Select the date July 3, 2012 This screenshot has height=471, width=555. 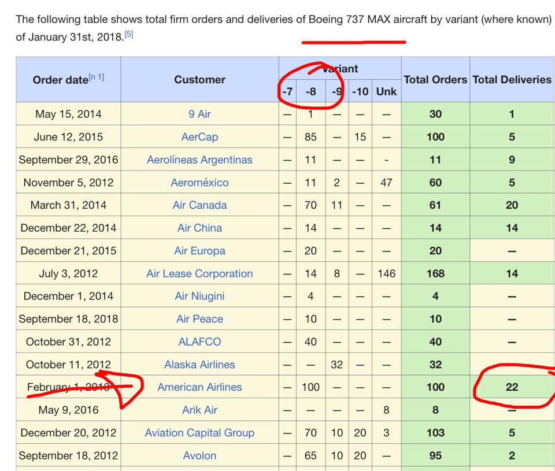(x=68, y=273)
